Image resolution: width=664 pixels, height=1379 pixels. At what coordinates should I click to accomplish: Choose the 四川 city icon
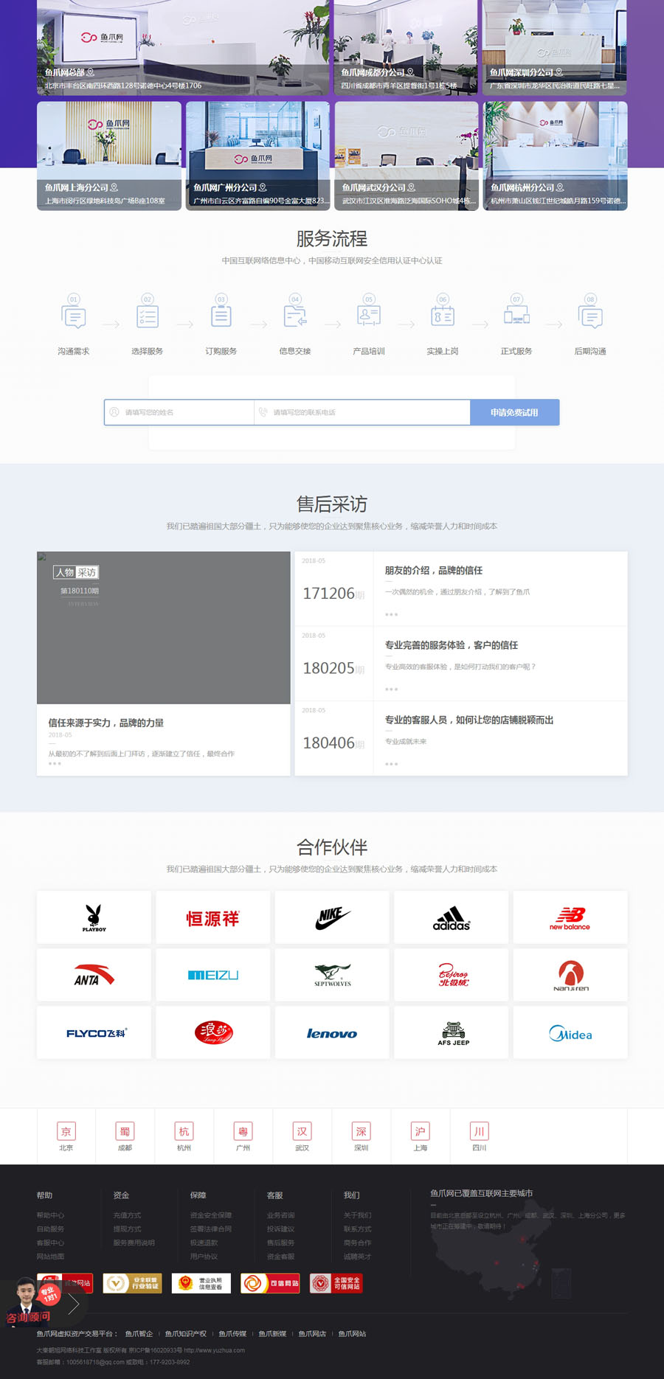(x=480, y=1131)
